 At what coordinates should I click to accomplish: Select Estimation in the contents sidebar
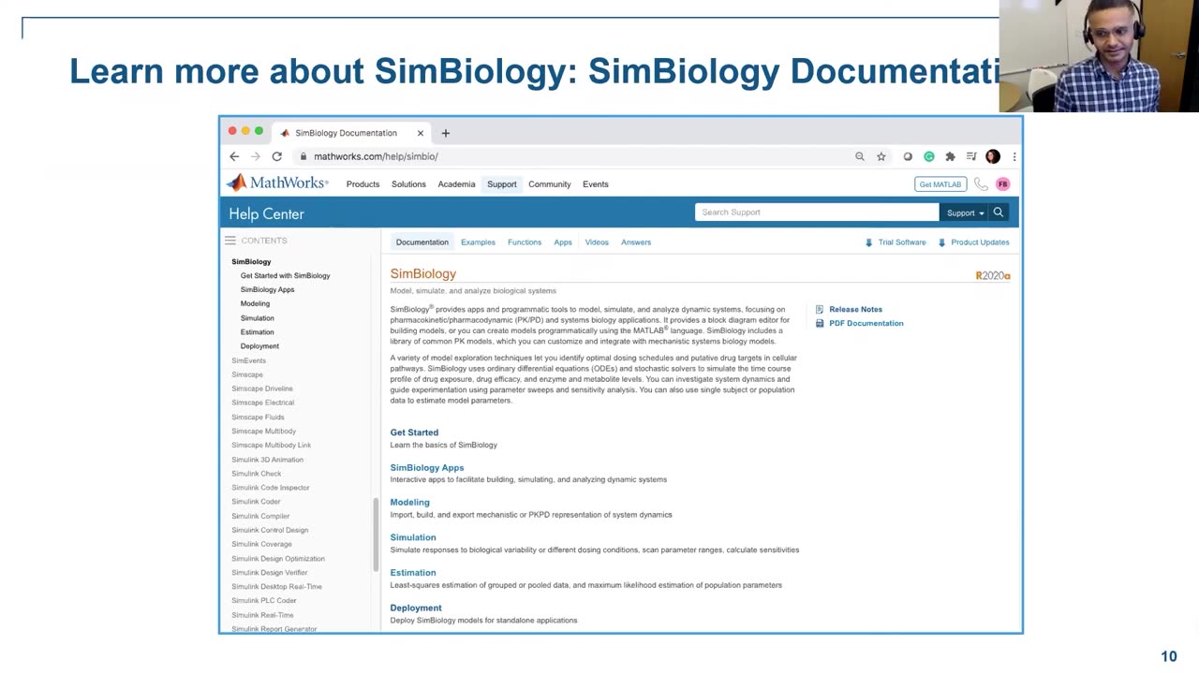click(x=257, y=332)
